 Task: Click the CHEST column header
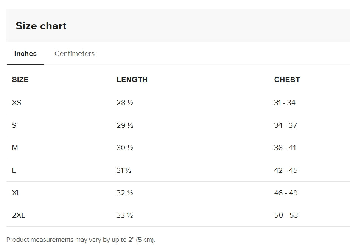pos(287,80)
